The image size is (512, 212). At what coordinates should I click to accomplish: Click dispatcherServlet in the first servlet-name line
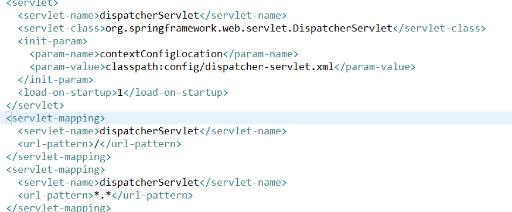tap(149, 16)
